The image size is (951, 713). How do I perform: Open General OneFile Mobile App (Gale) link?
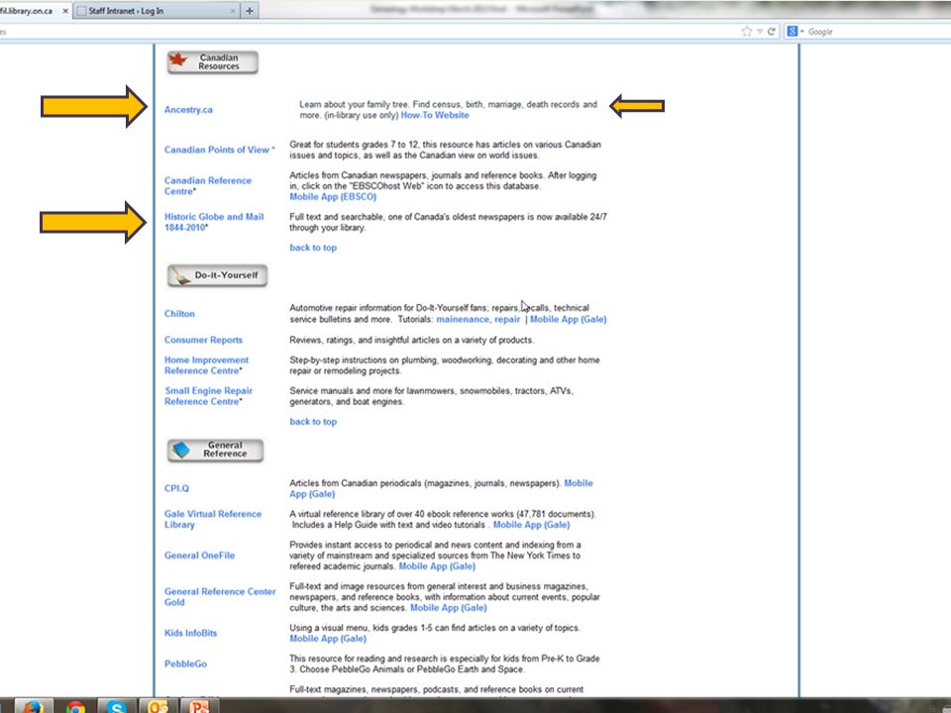pyautogui.click(x=437, y=566)
